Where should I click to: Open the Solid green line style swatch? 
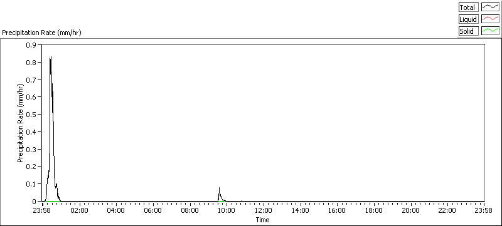click(x=490, y=31)
